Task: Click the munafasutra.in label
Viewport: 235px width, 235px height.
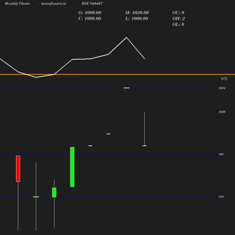Action: [54, 4]
